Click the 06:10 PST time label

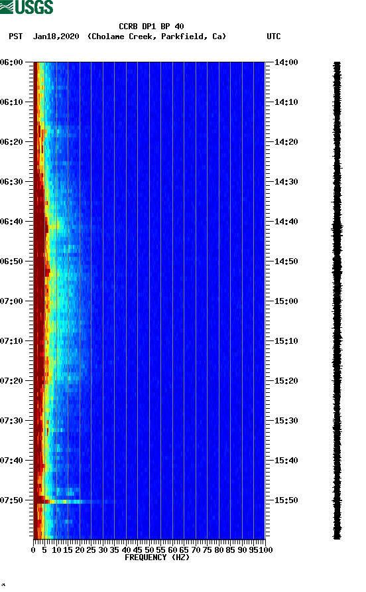[x=12, y=102]
